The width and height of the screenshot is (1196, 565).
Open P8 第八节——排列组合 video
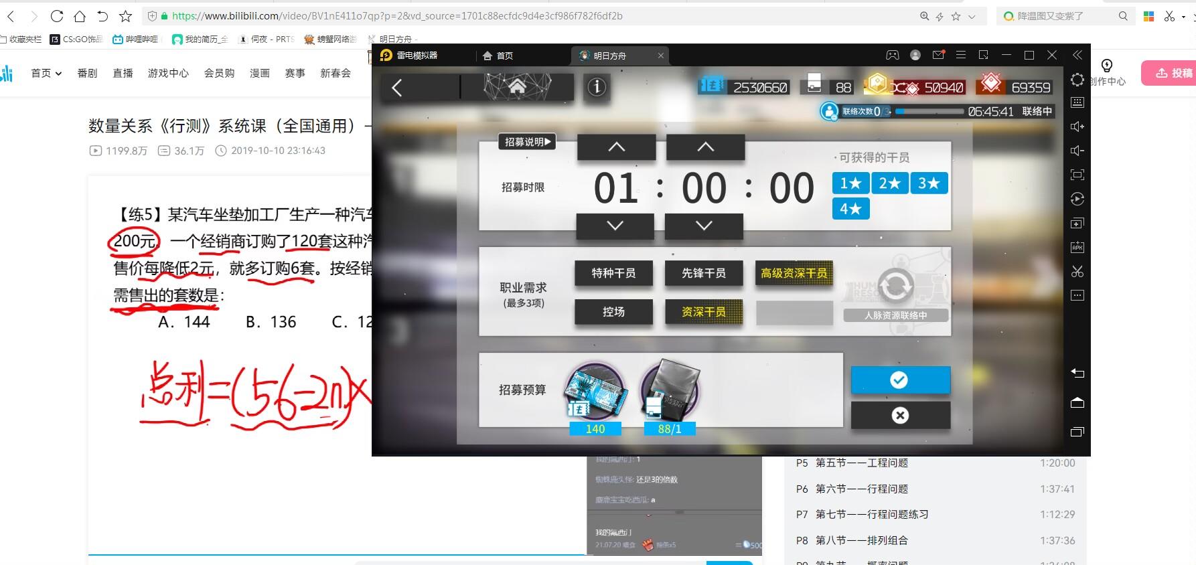click(935, 540)
